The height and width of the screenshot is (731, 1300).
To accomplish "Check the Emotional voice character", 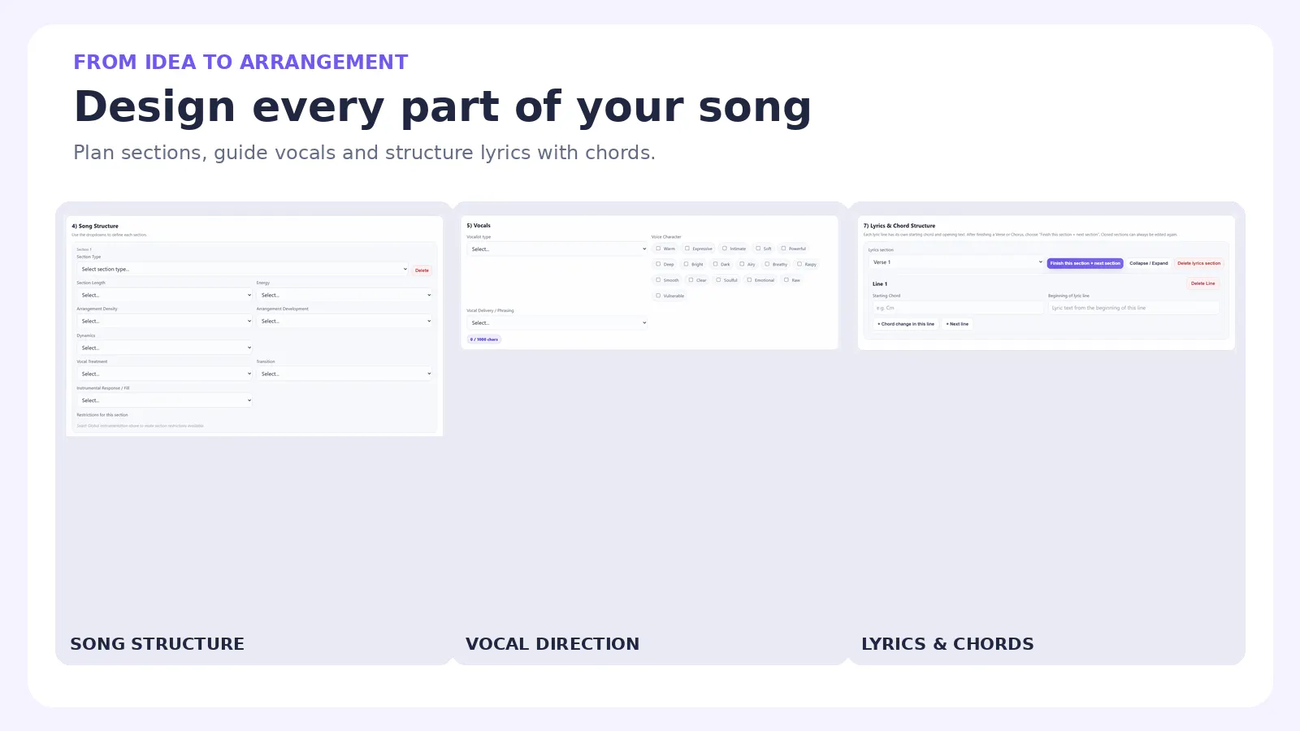I will click(x=749, y=280).
